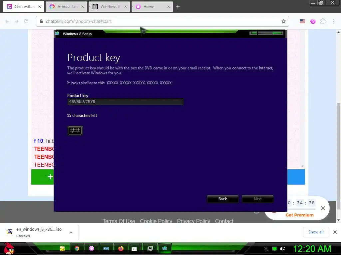Open Firefox from the taskbar

click(121, 248)
